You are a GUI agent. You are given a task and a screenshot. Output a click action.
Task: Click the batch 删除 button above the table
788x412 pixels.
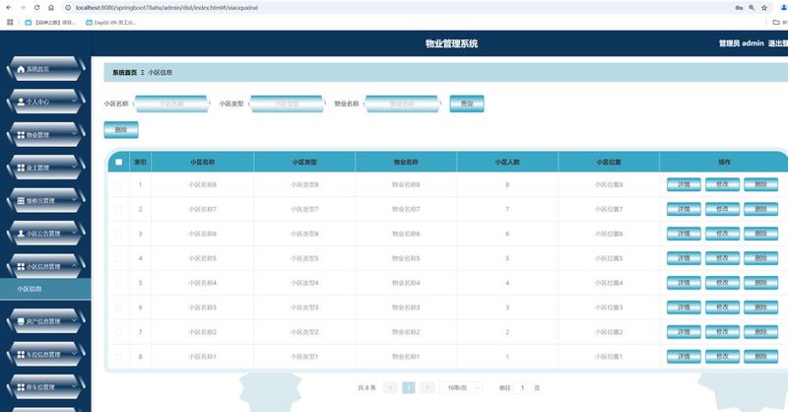(x=121, y=130)
